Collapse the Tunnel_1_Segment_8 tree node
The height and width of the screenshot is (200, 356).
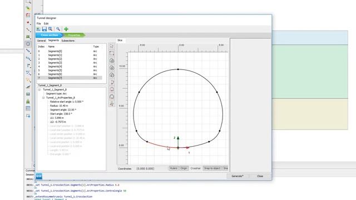click(39, 90)
